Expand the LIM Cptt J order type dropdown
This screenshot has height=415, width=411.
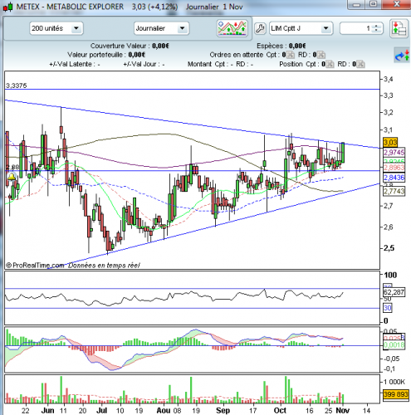tap(325, 28)
